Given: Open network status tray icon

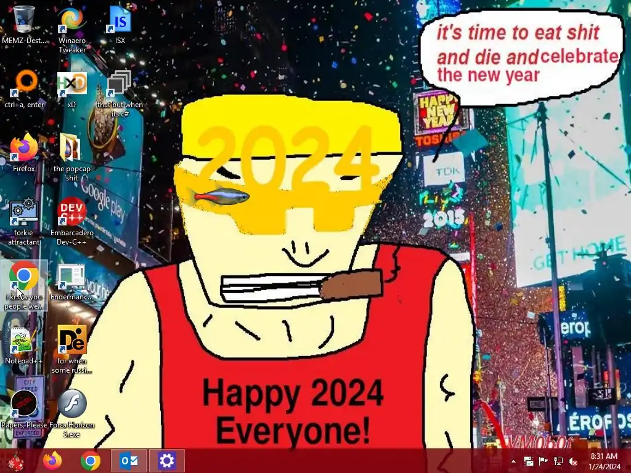Looking at the screenshot, I should [x=558, y=461].
